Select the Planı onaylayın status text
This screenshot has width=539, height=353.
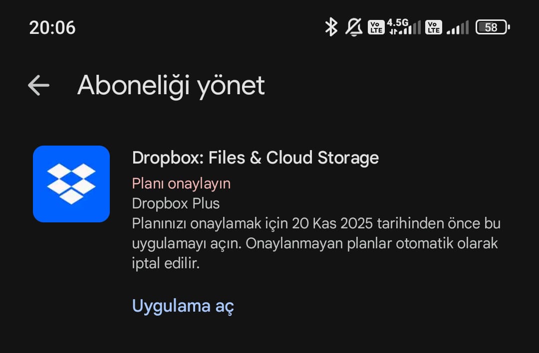(181, 183)
